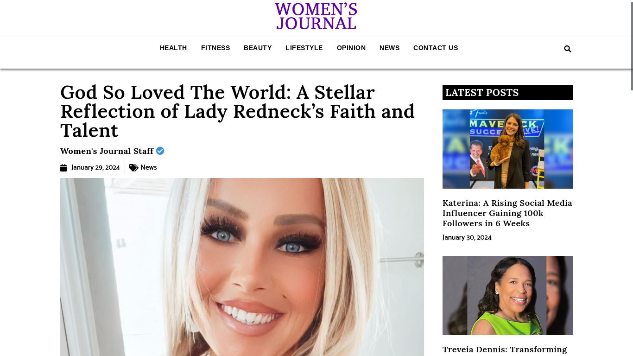The image size is (633, 356).
Task: Click the Women's Journal Staff author link
Action: (x=107, y=151)
